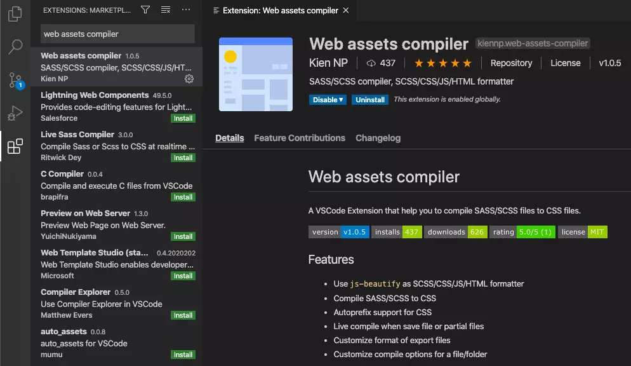This screenshot has height=366, width=631.
Task: Click the filter extensions funnel icon
Action: coord(145,10)
